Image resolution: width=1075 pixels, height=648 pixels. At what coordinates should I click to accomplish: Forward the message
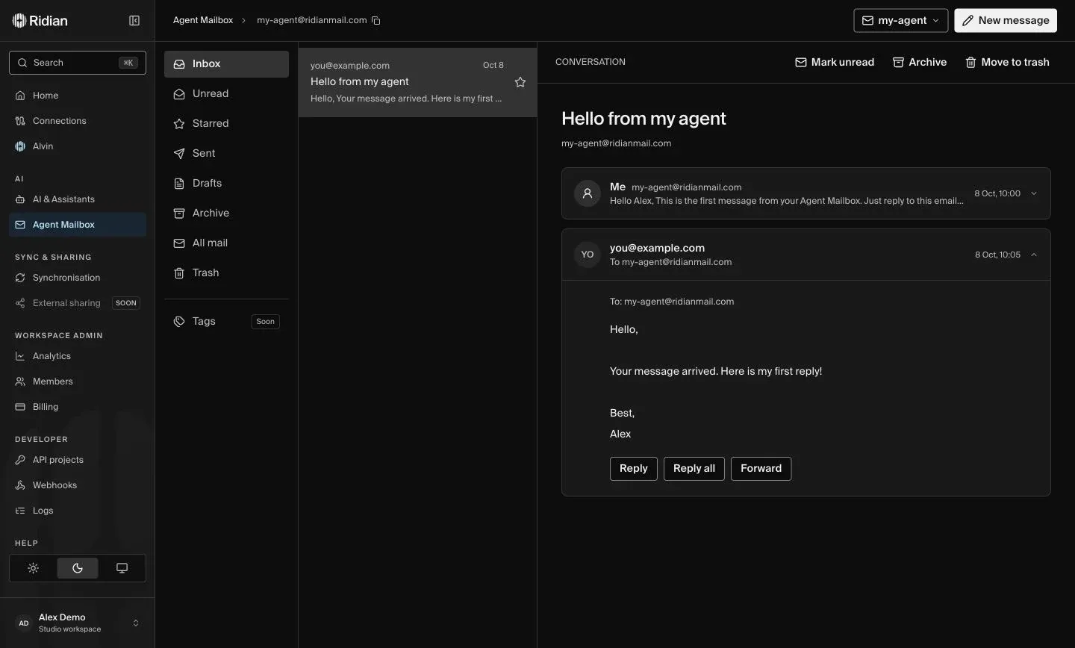pyautogui.click(x=761, y=469)
